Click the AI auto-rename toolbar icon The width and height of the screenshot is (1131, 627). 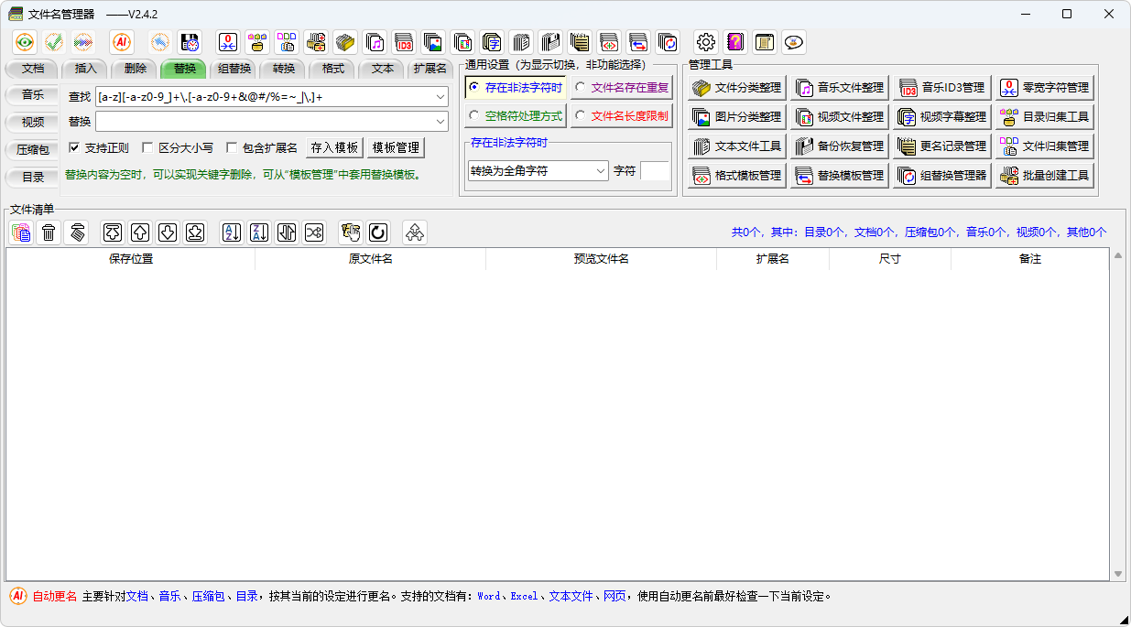pos(122,42)
